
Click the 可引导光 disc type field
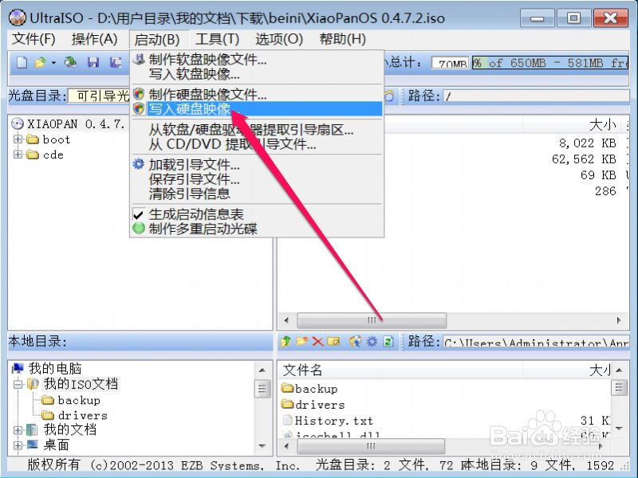click(x=99, y=96)
